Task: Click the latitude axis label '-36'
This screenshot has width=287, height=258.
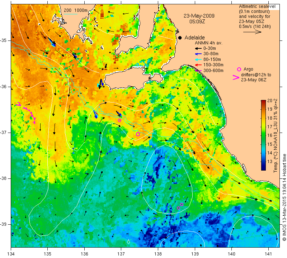Action: pyautogui.click(x=4, y=86)
